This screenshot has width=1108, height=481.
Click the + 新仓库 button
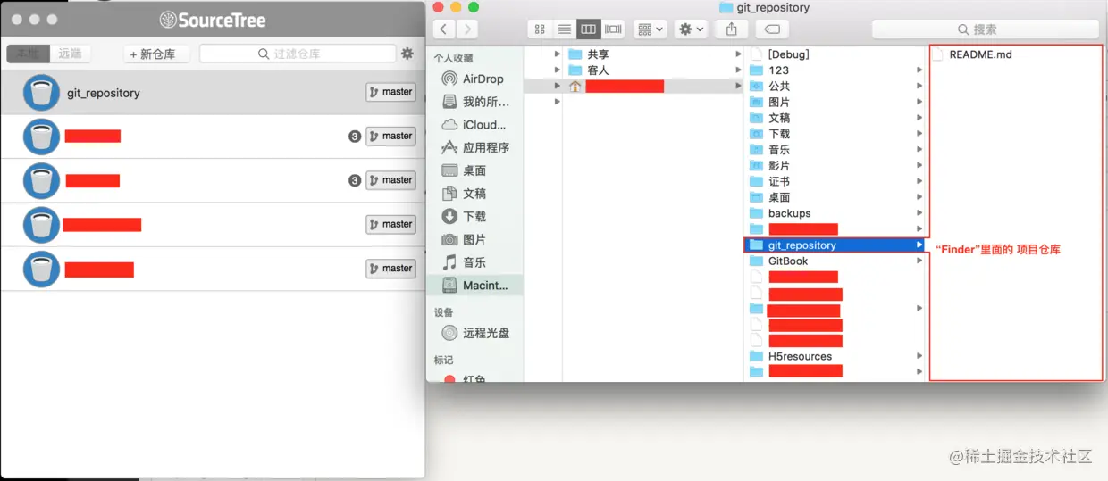click(156, 54)
